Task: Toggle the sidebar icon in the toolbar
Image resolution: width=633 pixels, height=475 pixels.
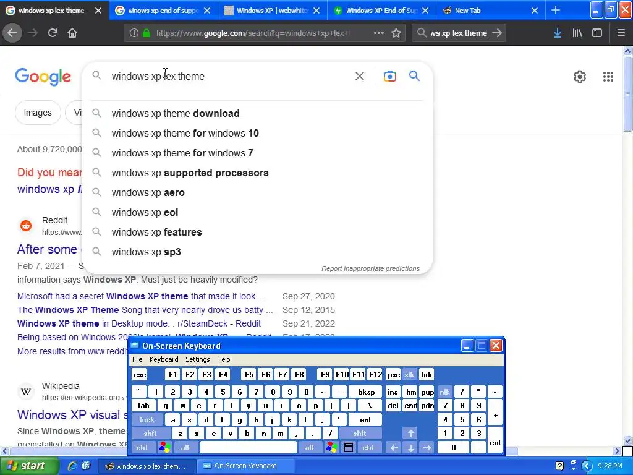Action: click(597, 33)
